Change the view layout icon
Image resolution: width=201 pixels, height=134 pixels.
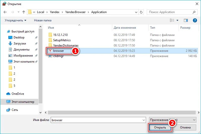pyautogui.click(x=172, y=20)
